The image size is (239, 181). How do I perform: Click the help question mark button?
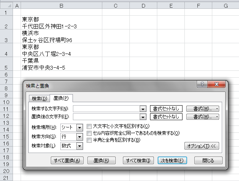[202, 84]
